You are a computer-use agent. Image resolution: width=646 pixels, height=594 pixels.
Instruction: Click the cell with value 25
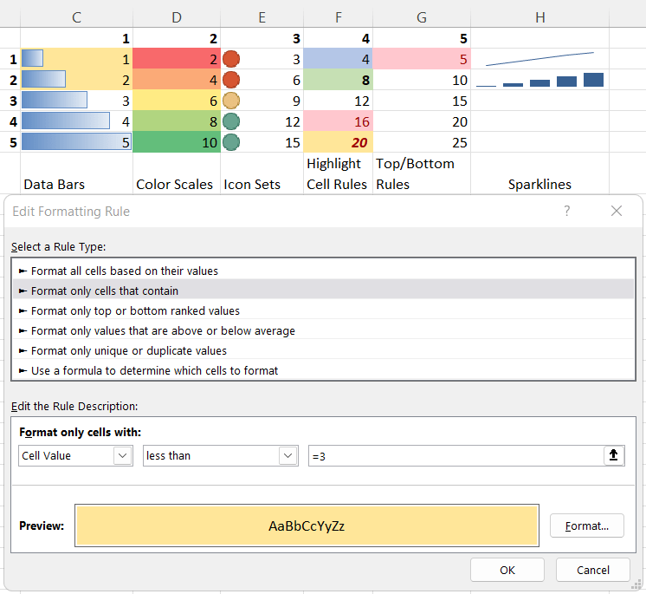pos(422,142)
